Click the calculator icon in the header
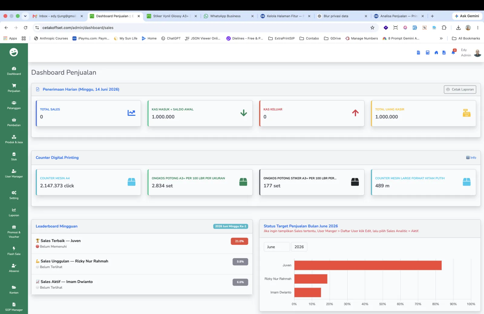 pyautogui.click(x=427, y=53)
